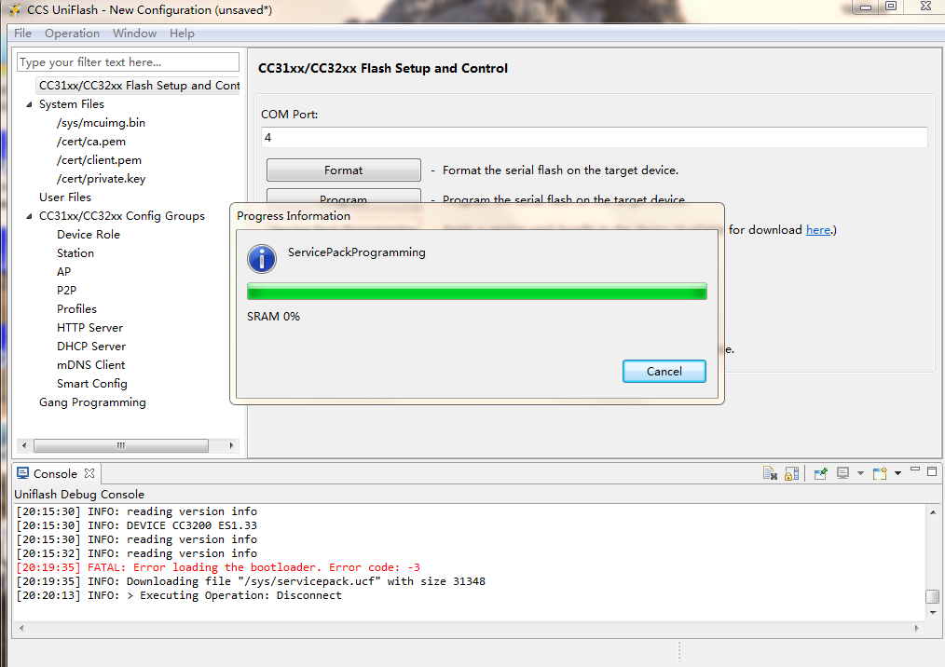Viewport: 945px width, 667px height.
Task: Select /cert/client.pem file entry
Action: pos(99,160)
